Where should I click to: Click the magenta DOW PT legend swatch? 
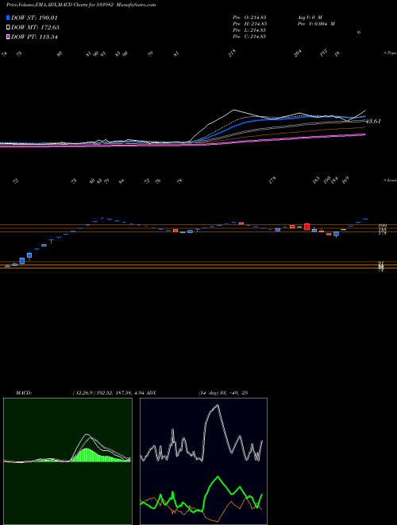tap(8, 37)
